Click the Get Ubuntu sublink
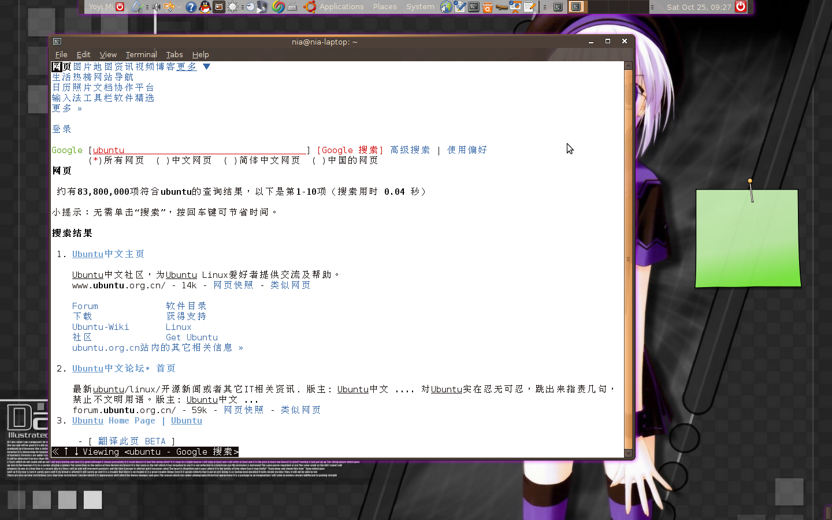 click(192, 337)
